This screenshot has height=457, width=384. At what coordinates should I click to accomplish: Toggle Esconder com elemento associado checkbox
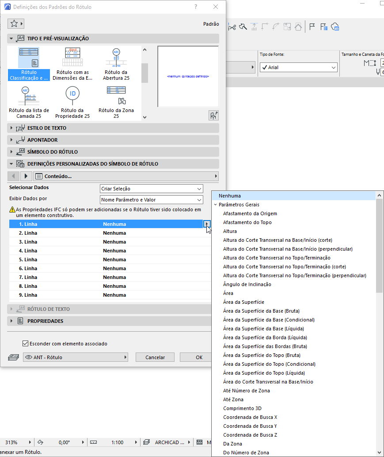coord(25,343)
